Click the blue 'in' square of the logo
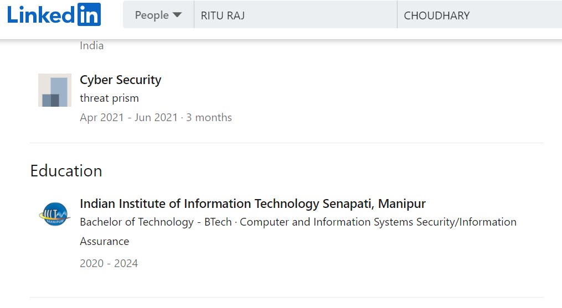Viewport: 562px width, 308px height. 88,15
